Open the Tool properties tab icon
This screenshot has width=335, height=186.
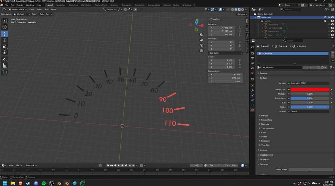click(253, 47)
